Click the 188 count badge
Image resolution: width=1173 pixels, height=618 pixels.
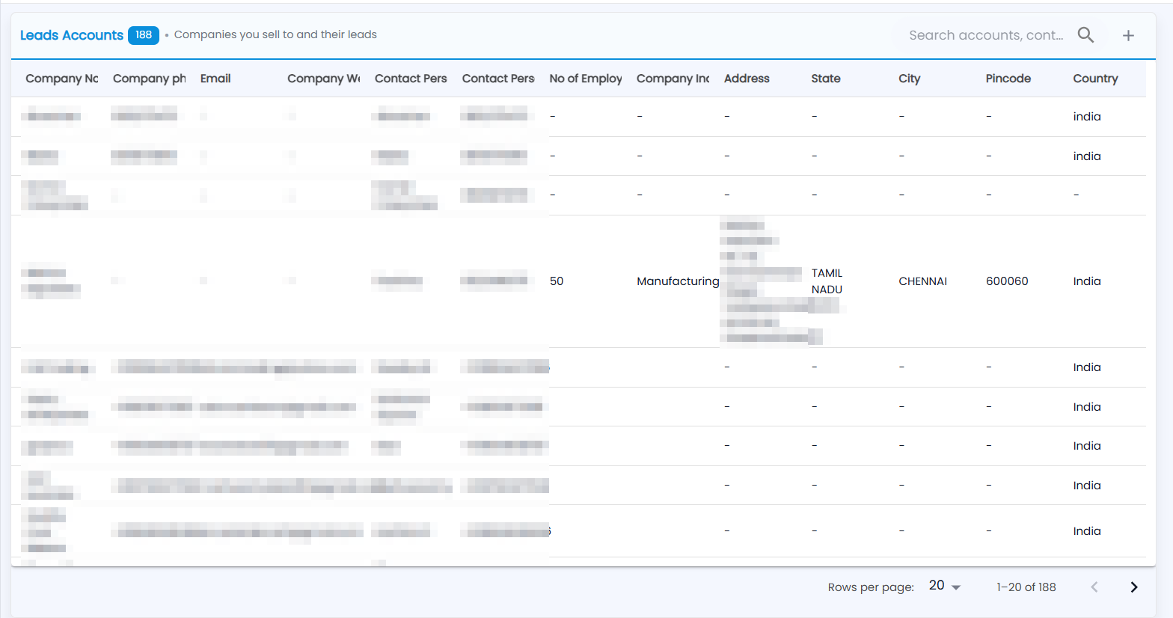(144, 35)
